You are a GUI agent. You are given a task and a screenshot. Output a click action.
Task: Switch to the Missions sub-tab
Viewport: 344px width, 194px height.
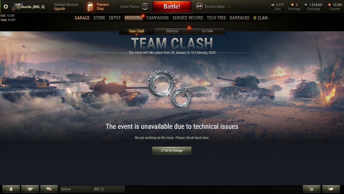[172, 31]
